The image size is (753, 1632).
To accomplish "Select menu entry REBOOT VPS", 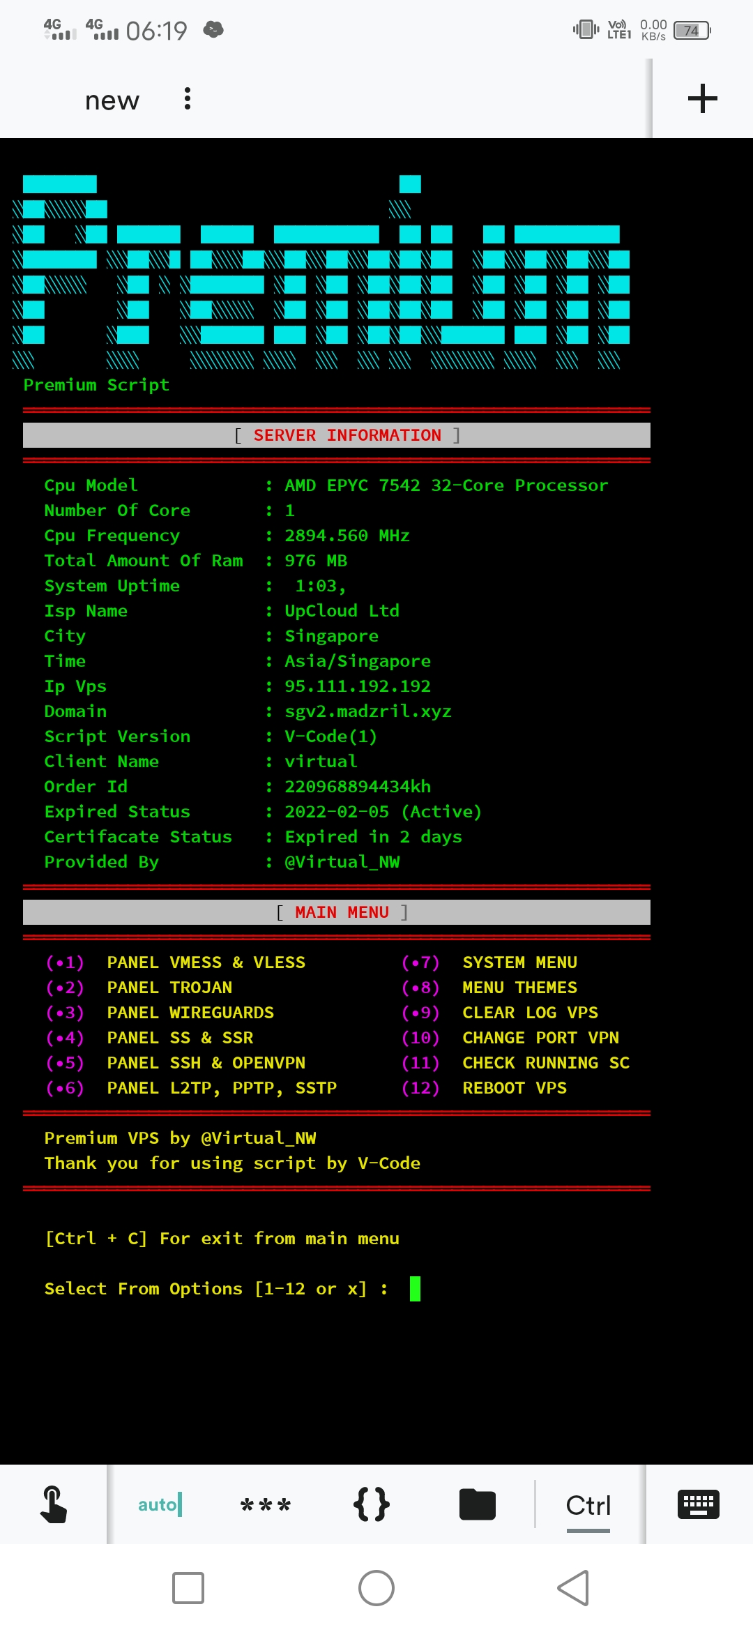I will tap(515, 1088).
